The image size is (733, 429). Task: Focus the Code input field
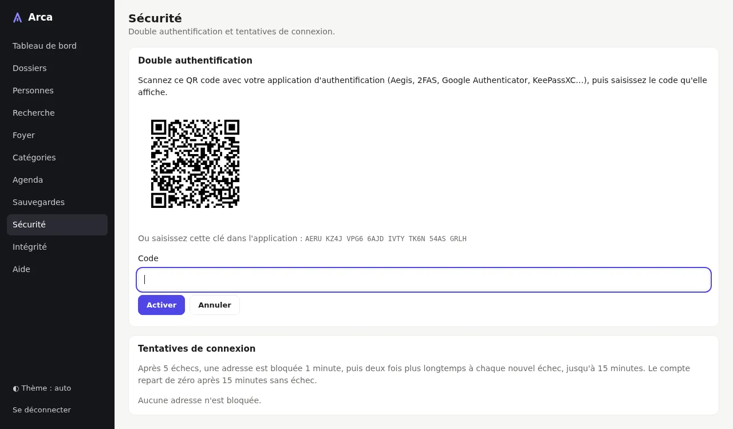pyautogui.click(x=424, y=280)
